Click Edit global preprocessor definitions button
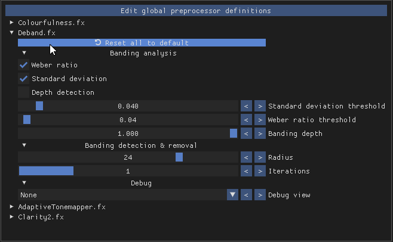Screen dimensions: 393x242 [x=195, y=11]
